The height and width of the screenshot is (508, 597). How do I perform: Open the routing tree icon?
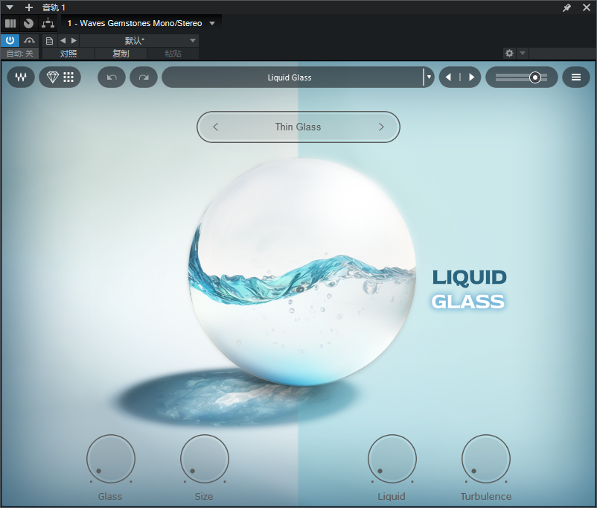pyautogui.click(x=48, y=23)
